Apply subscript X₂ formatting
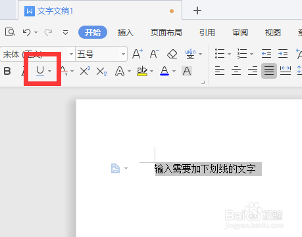 tap(102, 72)
